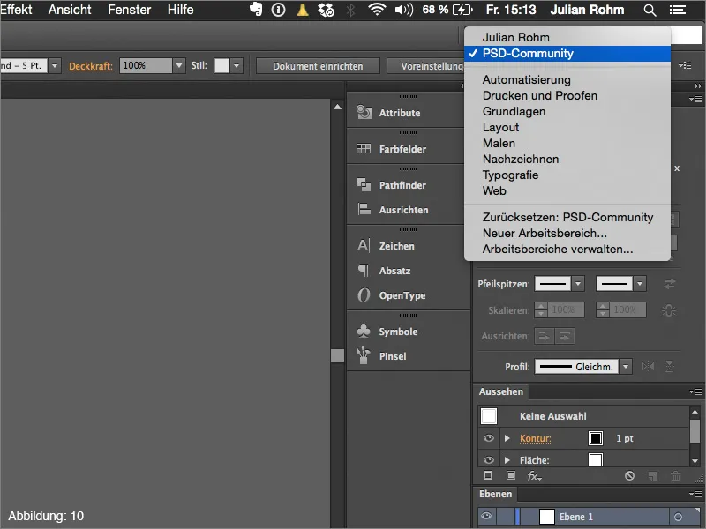Click the clear appearance icon in Aussehen
Screen dimensions: 706x529
(x=629, y=475)
